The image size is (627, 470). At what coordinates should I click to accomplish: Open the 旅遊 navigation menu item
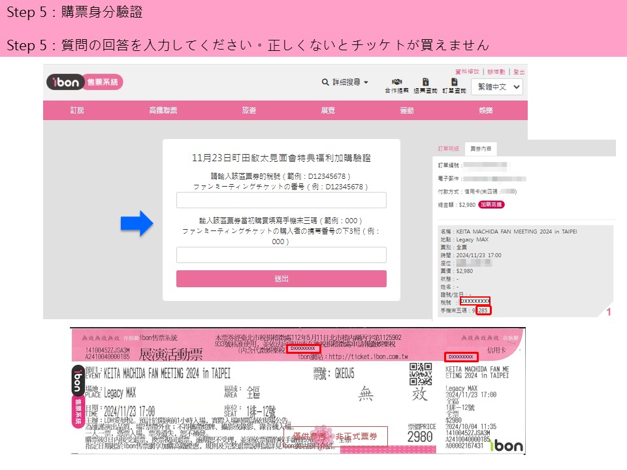coord(249,110)
